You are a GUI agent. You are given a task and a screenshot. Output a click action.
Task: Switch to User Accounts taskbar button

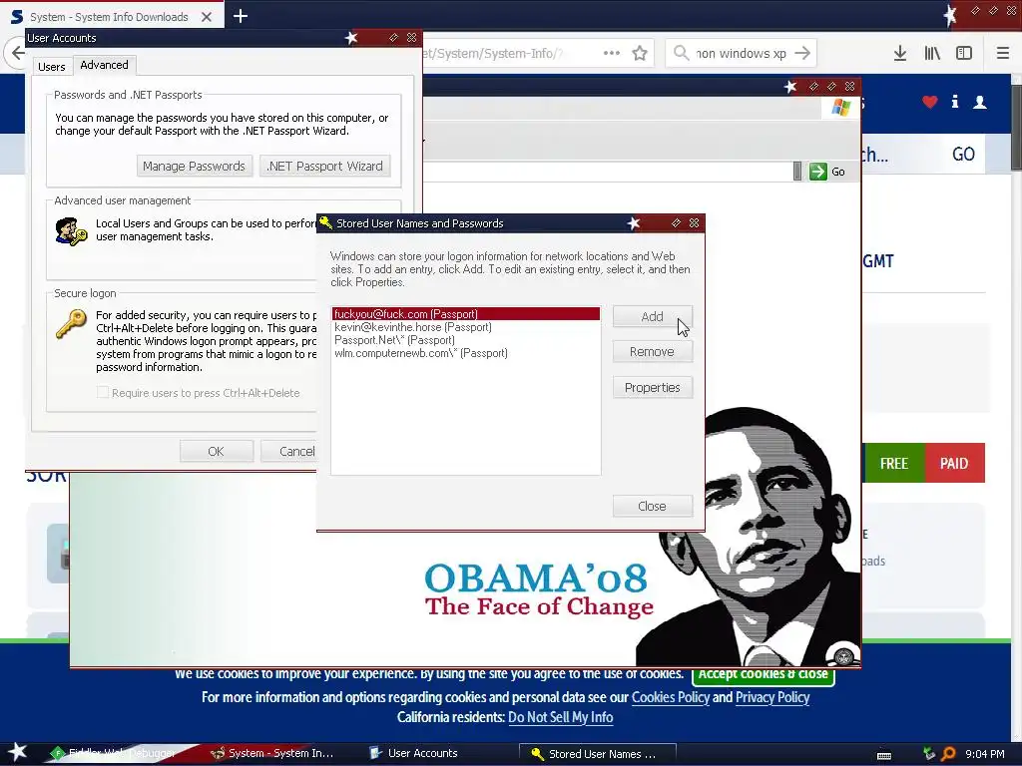pyautogui.click(x=413, y=754)
